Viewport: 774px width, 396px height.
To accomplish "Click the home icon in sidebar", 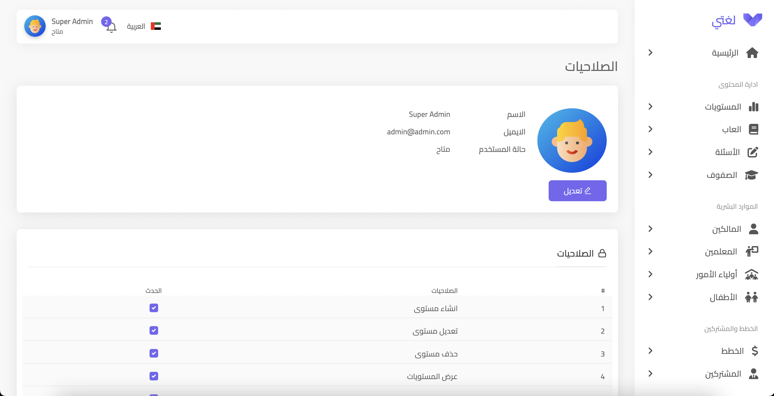I will (752, 53).
